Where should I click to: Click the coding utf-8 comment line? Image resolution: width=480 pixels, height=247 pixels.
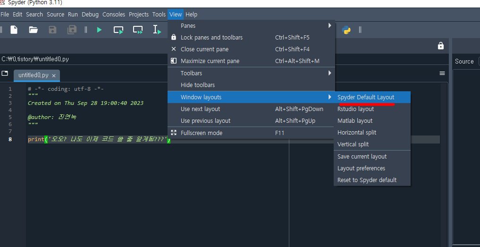tap(66, 89)
